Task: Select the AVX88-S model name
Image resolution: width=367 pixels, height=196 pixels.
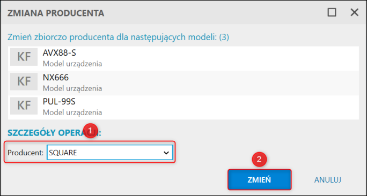Action: [x=59, y=53]
